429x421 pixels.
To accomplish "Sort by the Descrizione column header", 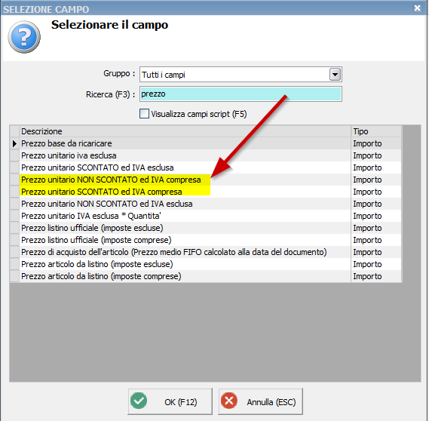I will (185, 131).
